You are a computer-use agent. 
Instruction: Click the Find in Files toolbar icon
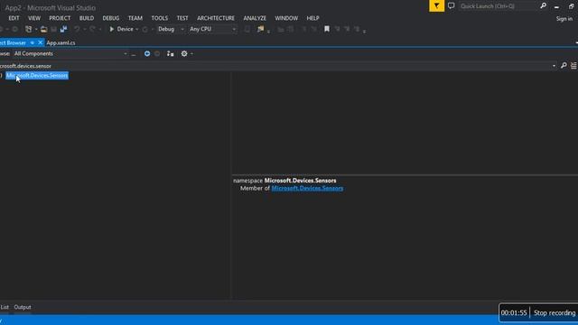[x=261, y=29]
